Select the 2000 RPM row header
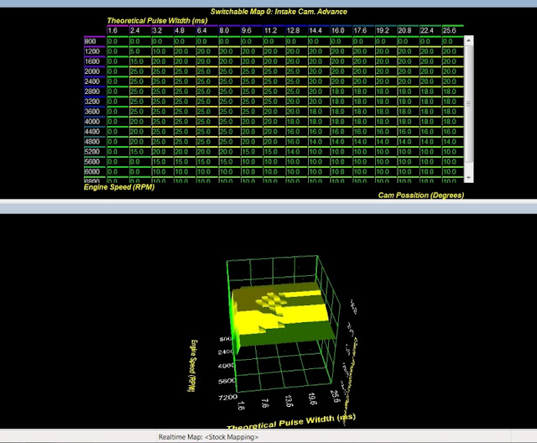 click(x=95, y=71)
